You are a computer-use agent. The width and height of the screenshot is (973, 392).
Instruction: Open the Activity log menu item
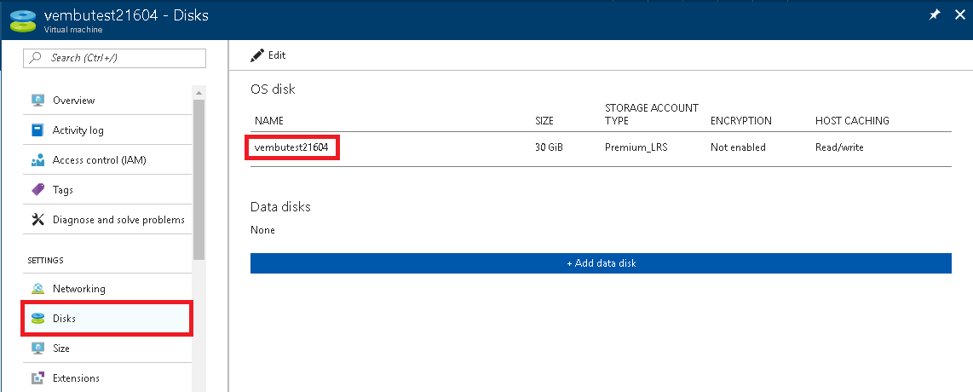[107, 130]
